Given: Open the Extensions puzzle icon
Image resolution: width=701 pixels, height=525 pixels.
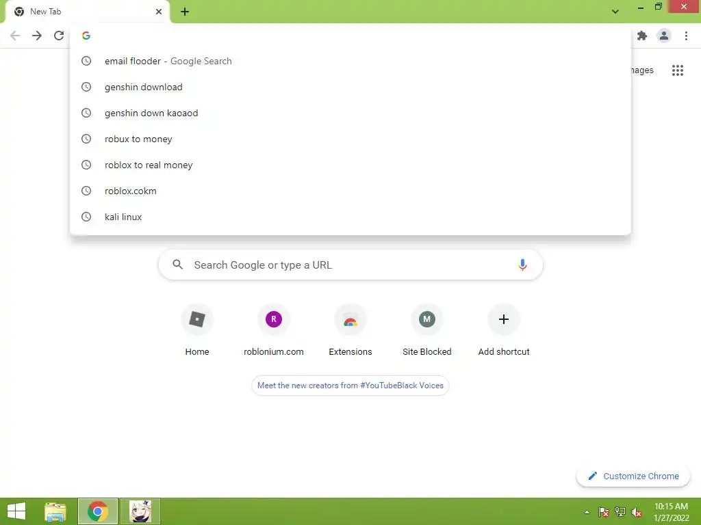Looking at the screenshot, I should 642,36.
